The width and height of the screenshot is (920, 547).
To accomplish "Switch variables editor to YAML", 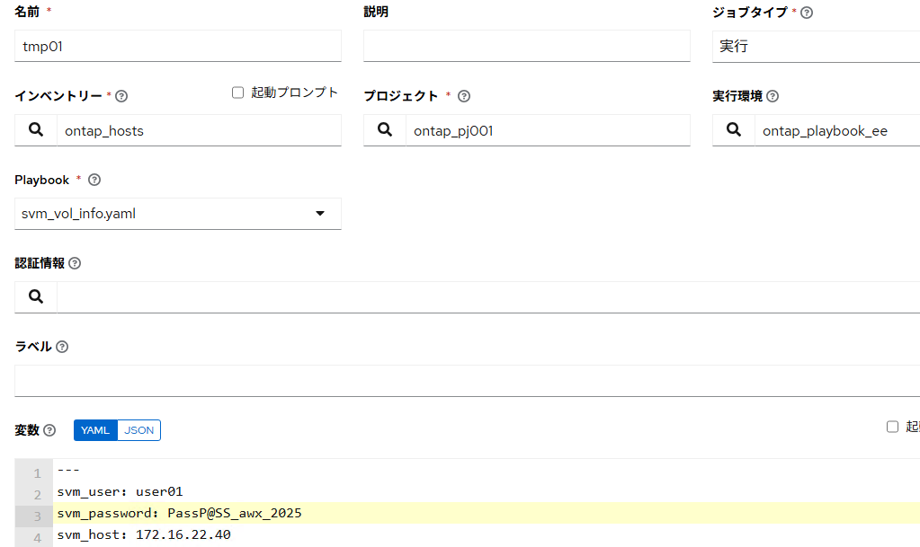I will coord(95,430).
